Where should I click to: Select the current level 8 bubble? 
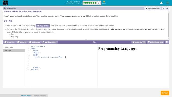99,3
